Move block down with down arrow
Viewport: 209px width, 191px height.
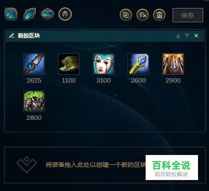[x=187, y=36]
